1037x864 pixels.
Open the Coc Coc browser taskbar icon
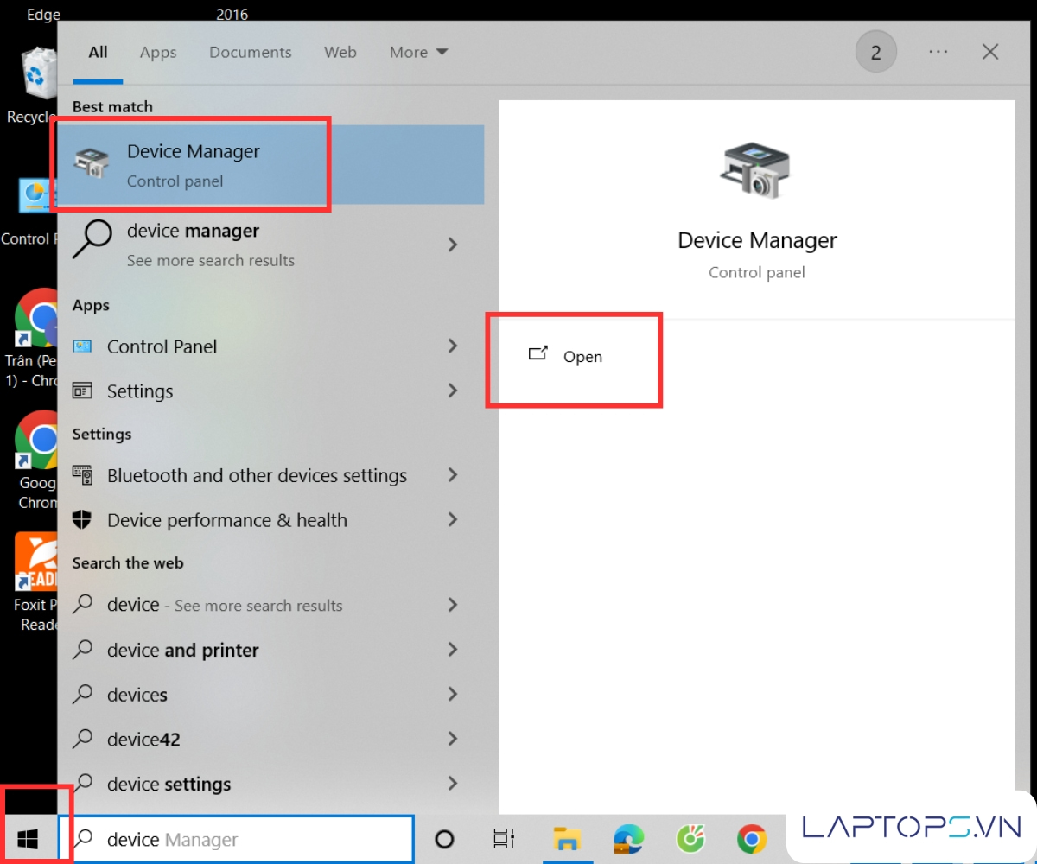(x=690, y=839)
